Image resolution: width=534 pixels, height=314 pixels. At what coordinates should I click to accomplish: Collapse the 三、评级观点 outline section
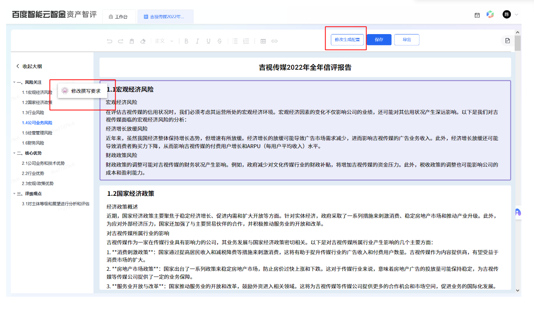14,194
